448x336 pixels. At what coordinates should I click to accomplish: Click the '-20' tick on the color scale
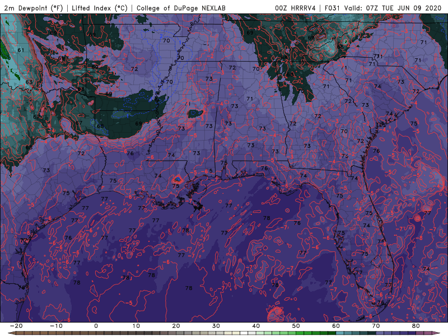(x=16, y=326)
